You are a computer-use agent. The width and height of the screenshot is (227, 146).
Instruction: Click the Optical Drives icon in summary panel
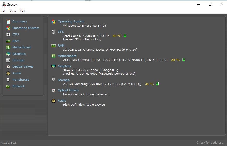[54, 90]
